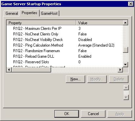Click the Property column header
This screenshot has width=135, height=121.
(x=41, y=23)
